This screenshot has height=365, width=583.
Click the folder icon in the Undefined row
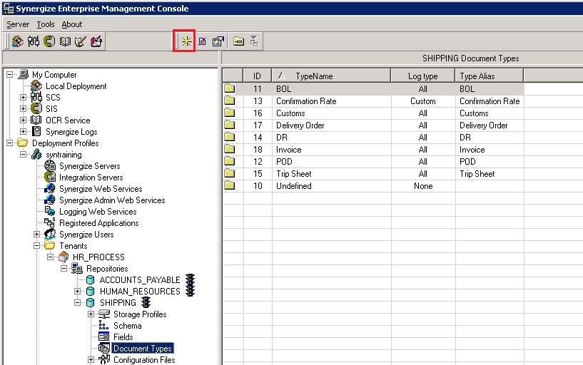point(230,185)
